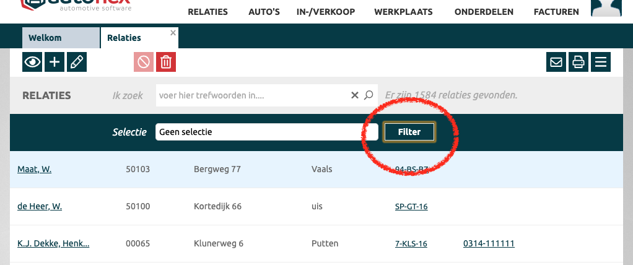Clear the search field with X icon
Screen dimensions: 633x265
tap(355, 95)
